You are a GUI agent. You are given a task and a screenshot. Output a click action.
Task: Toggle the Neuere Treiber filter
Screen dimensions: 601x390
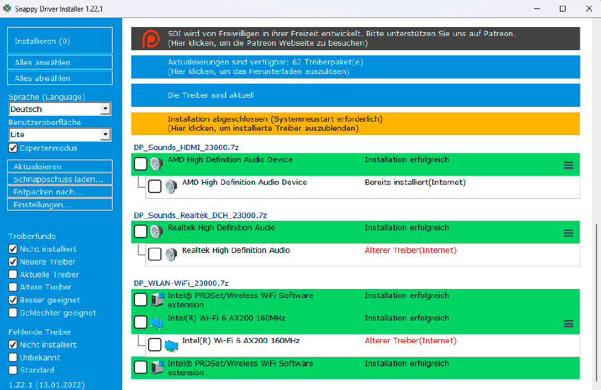coord(13,261)
